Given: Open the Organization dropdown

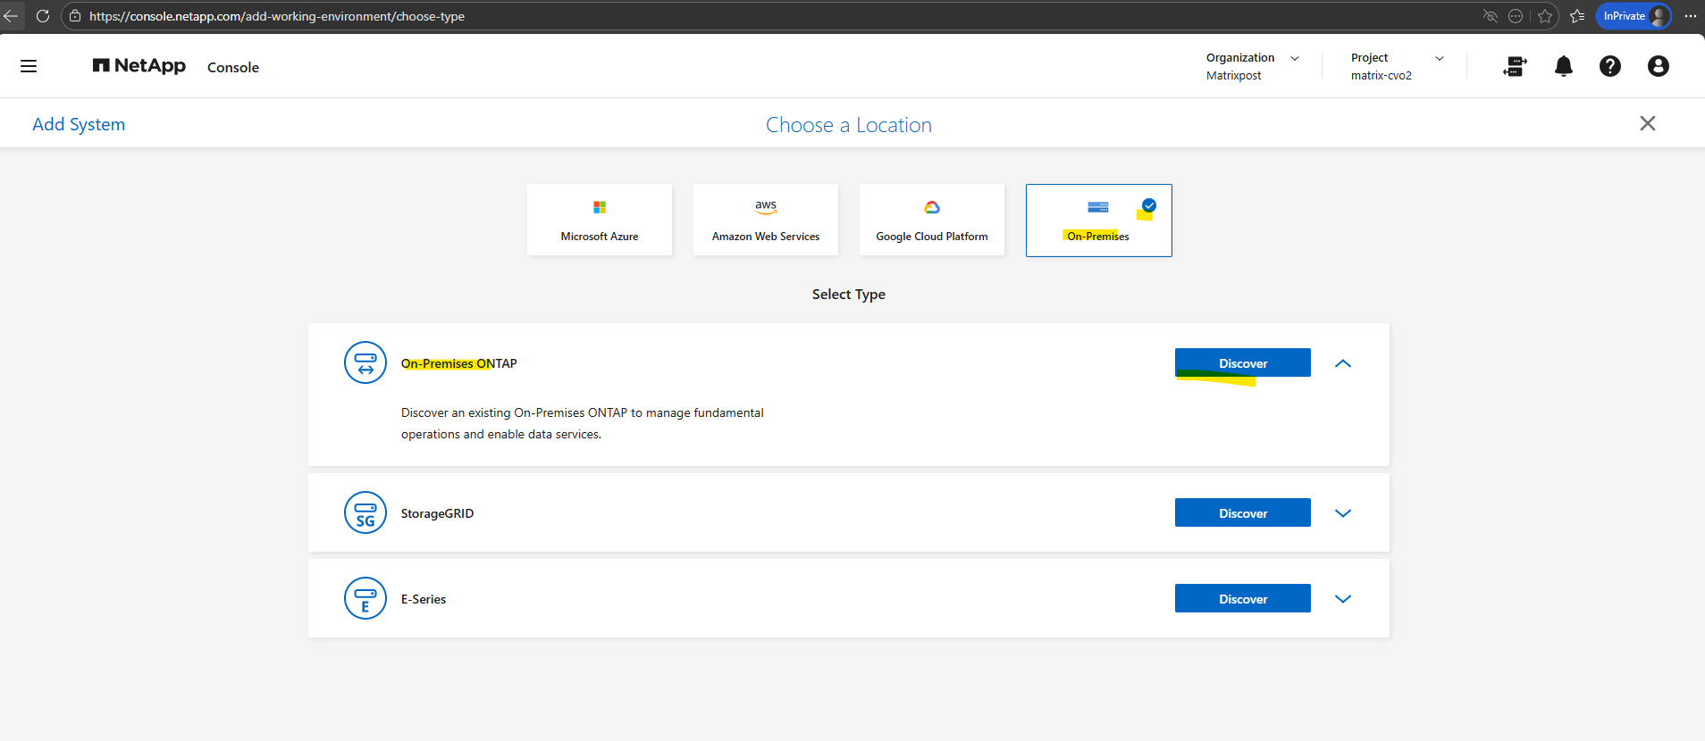Looking at the screenshot, I should (x=1252, y=66).
